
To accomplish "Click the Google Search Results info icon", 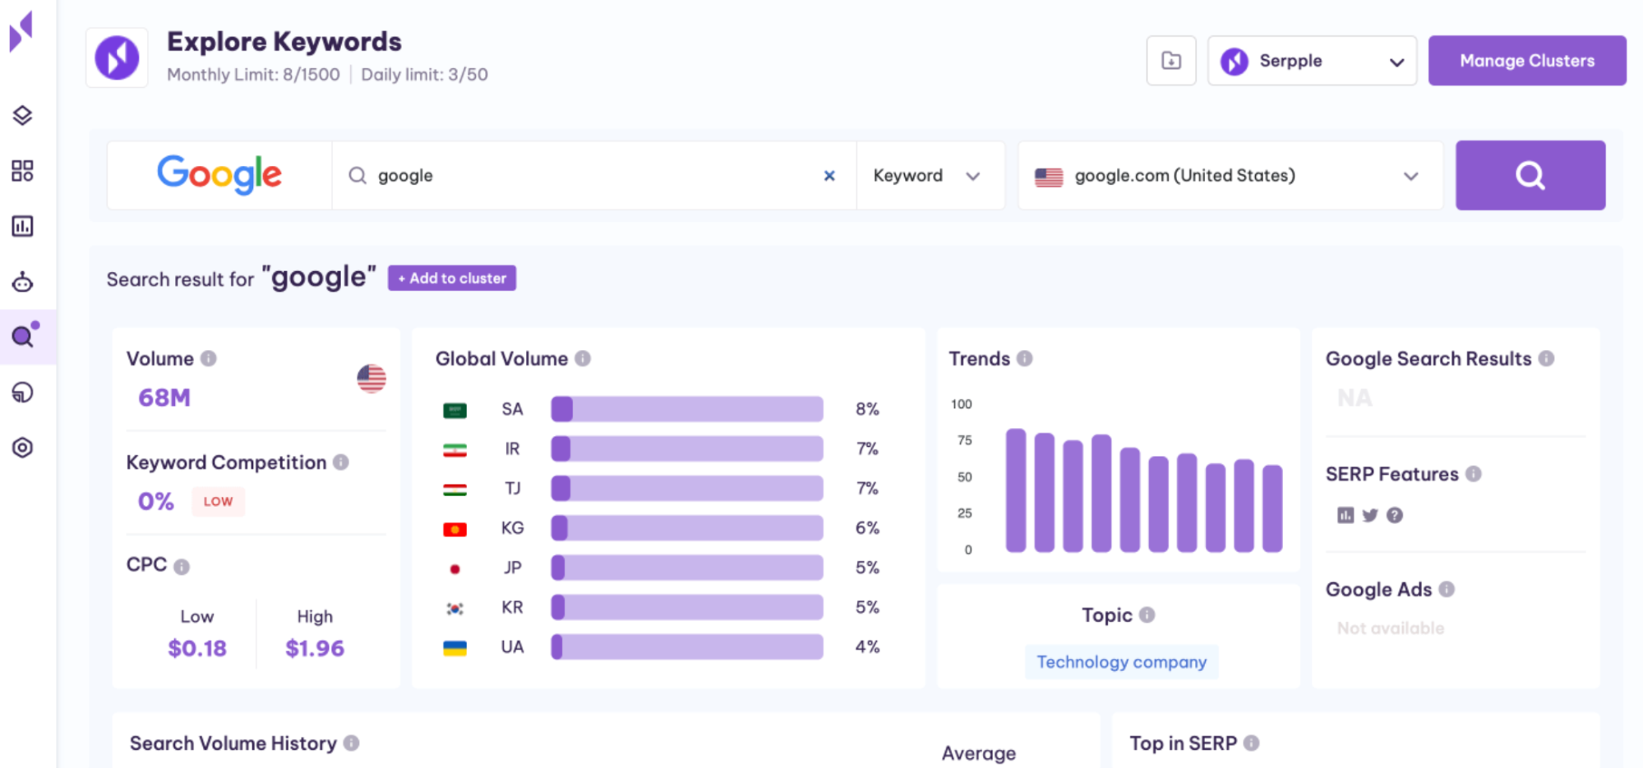I will pos(1546,359).
